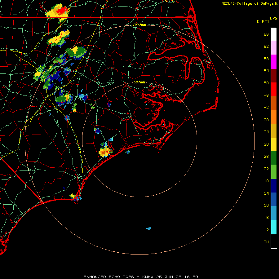
Task: Click the 34 legend value
Action: pyautogui.click(x=266, y=132)
